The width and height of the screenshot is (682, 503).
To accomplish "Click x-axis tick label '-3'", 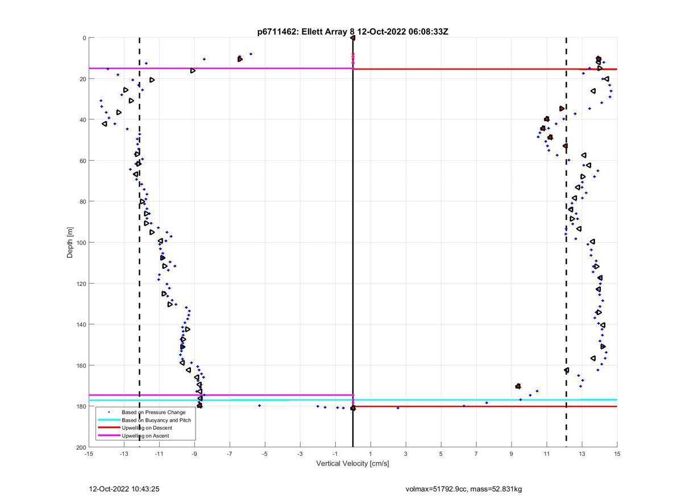I will click(x=300, y=454).
